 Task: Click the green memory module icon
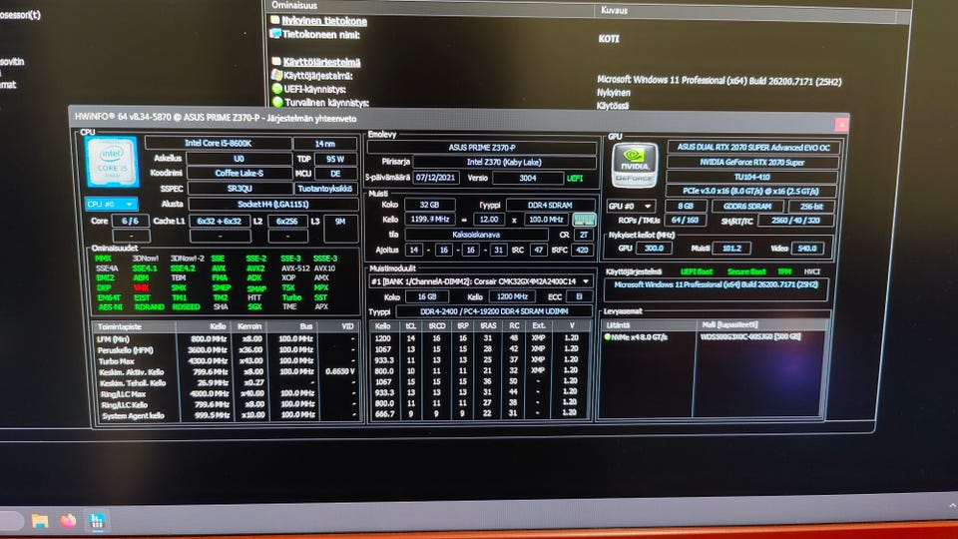(584, 220)
